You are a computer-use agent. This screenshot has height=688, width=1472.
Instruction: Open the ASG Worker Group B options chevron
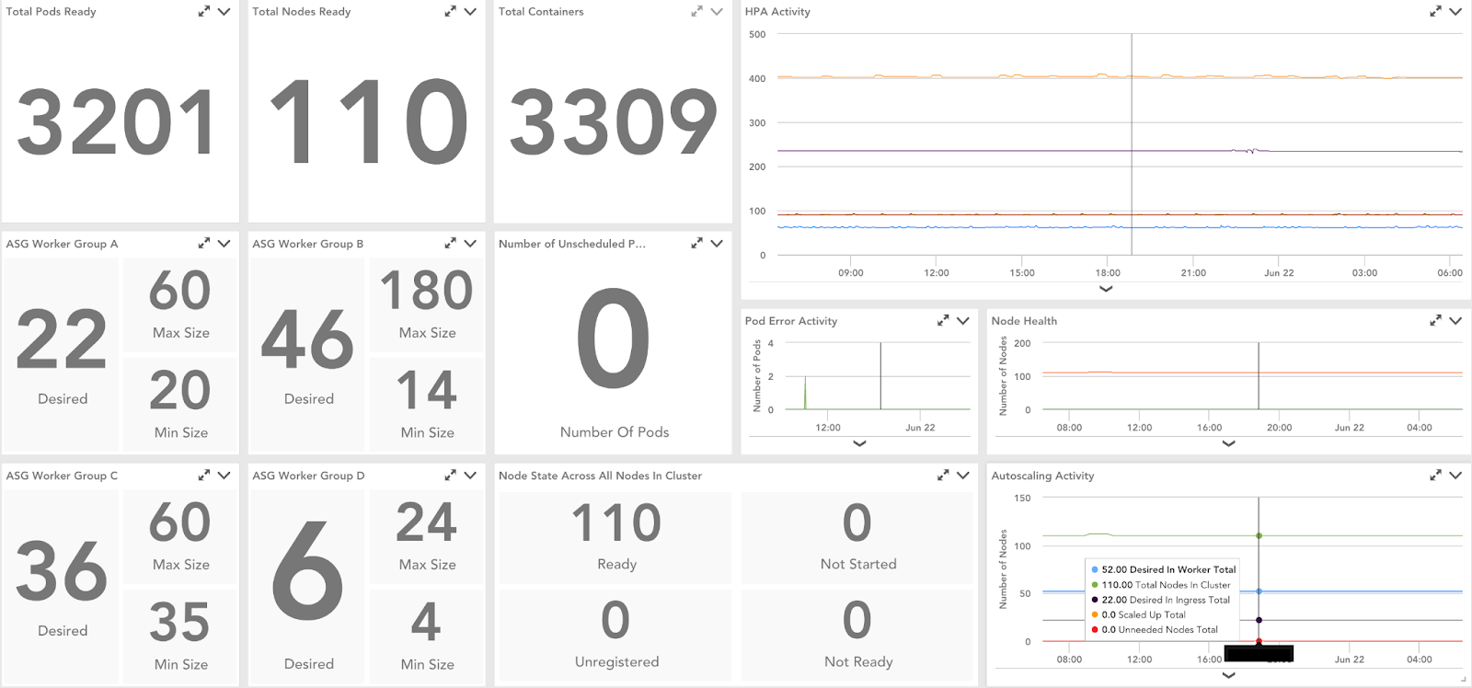[470, 244]
